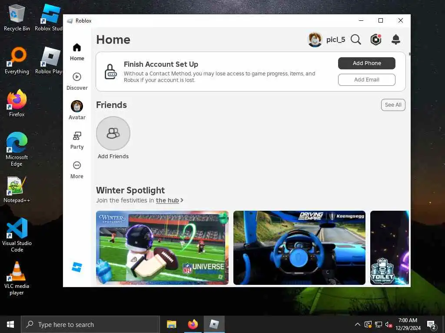Viewport: 445px width, 333px height.
Task: Select the Visual Studio Code desktop shortcut
Action: (17, 235)
